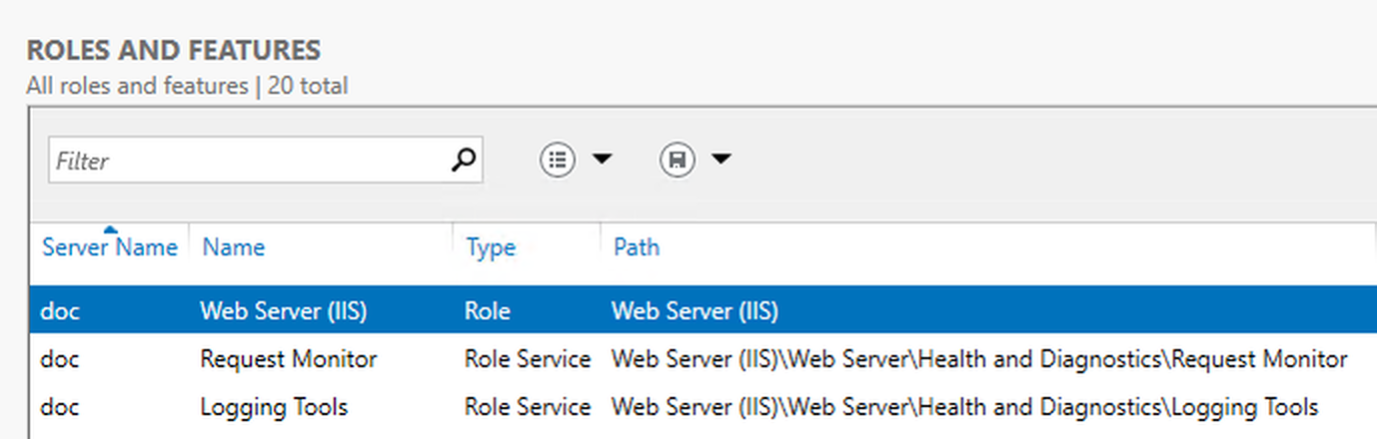Screen dimensions: 1377x439
Task: Click Role Service type in Request Monitor row
Action: click(x=528, y=359)
